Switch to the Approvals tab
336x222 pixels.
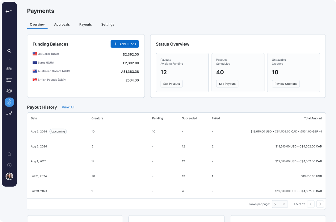click(62, 24)
